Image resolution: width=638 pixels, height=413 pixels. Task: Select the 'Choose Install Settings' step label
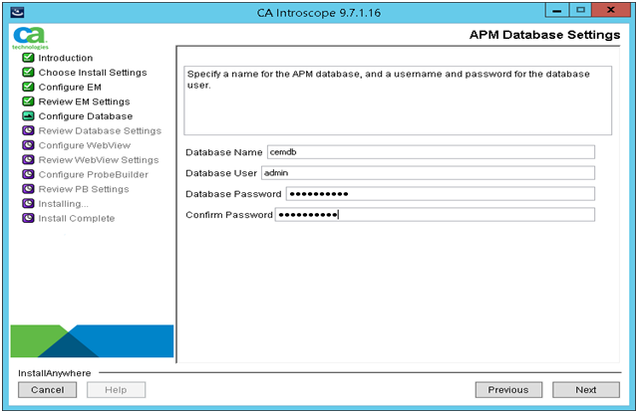pos(93,73)
